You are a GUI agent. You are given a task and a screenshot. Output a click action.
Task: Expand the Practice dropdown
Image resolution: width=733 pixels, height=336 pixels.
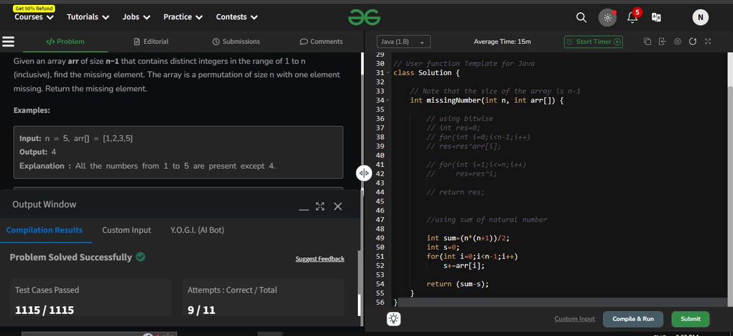(183, 17)
